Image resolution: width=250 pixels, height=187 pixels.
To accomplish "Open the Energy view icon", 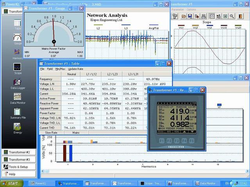I will coord(18,128).
